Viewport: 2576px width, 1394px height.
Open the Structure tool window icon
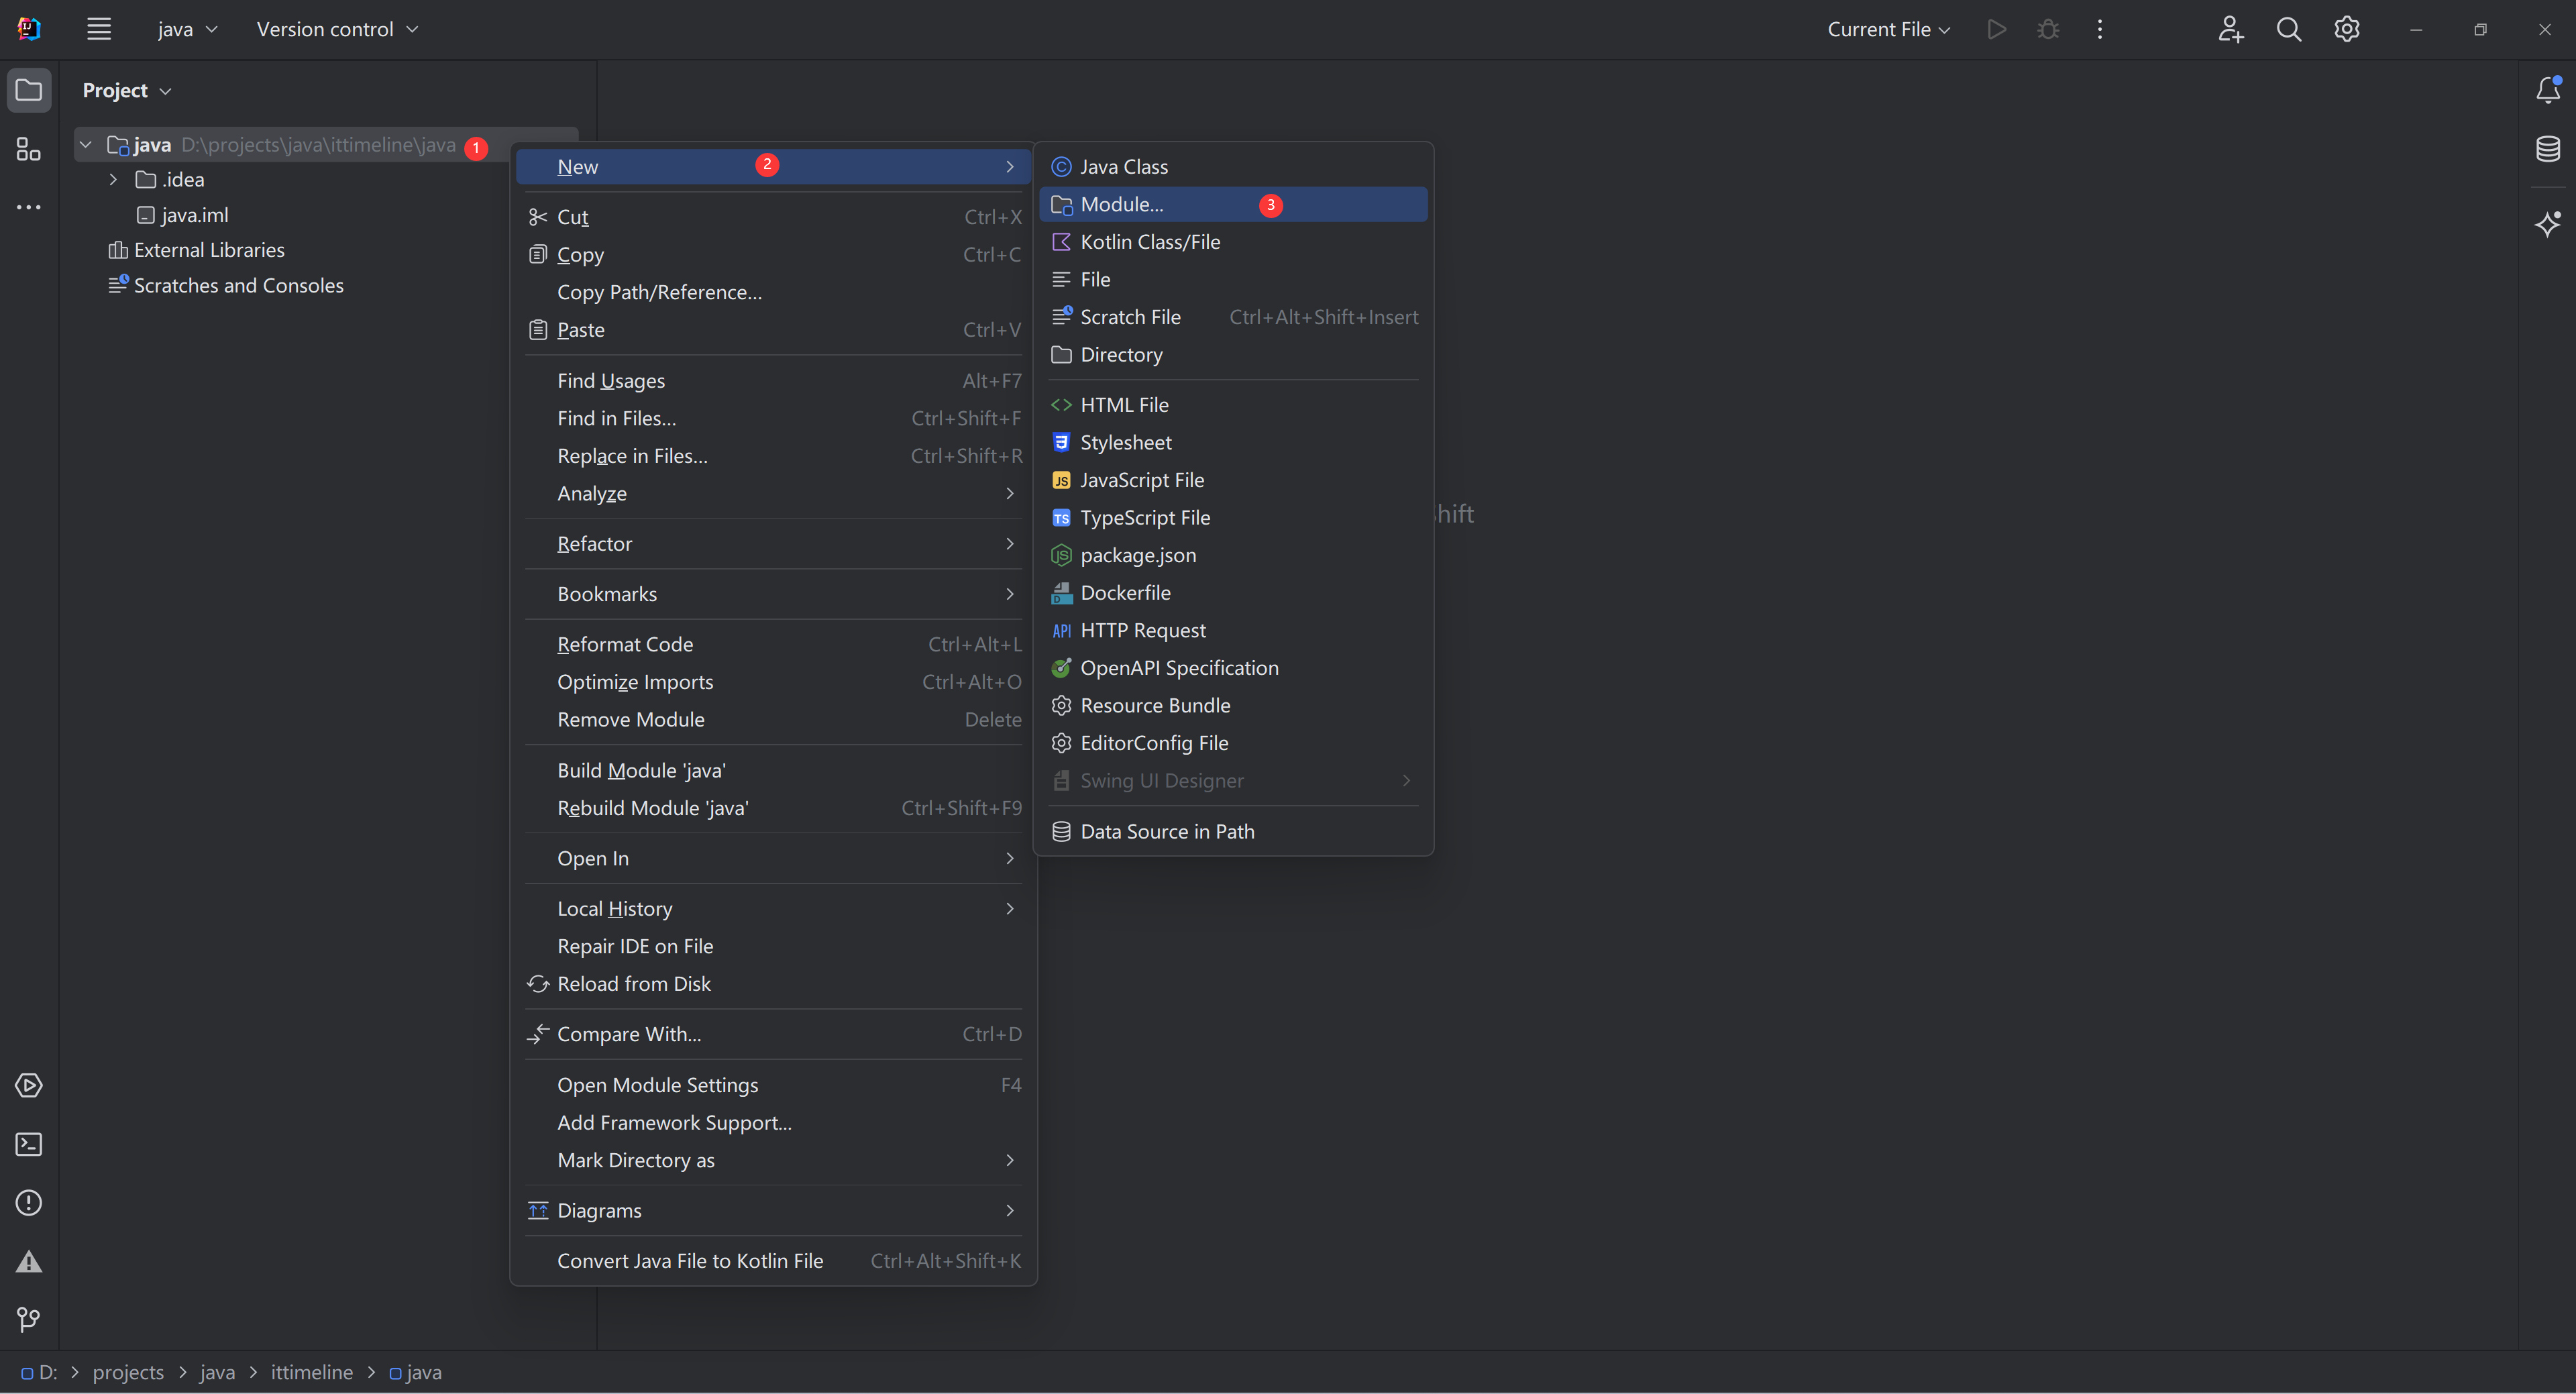tap(29, 149)
